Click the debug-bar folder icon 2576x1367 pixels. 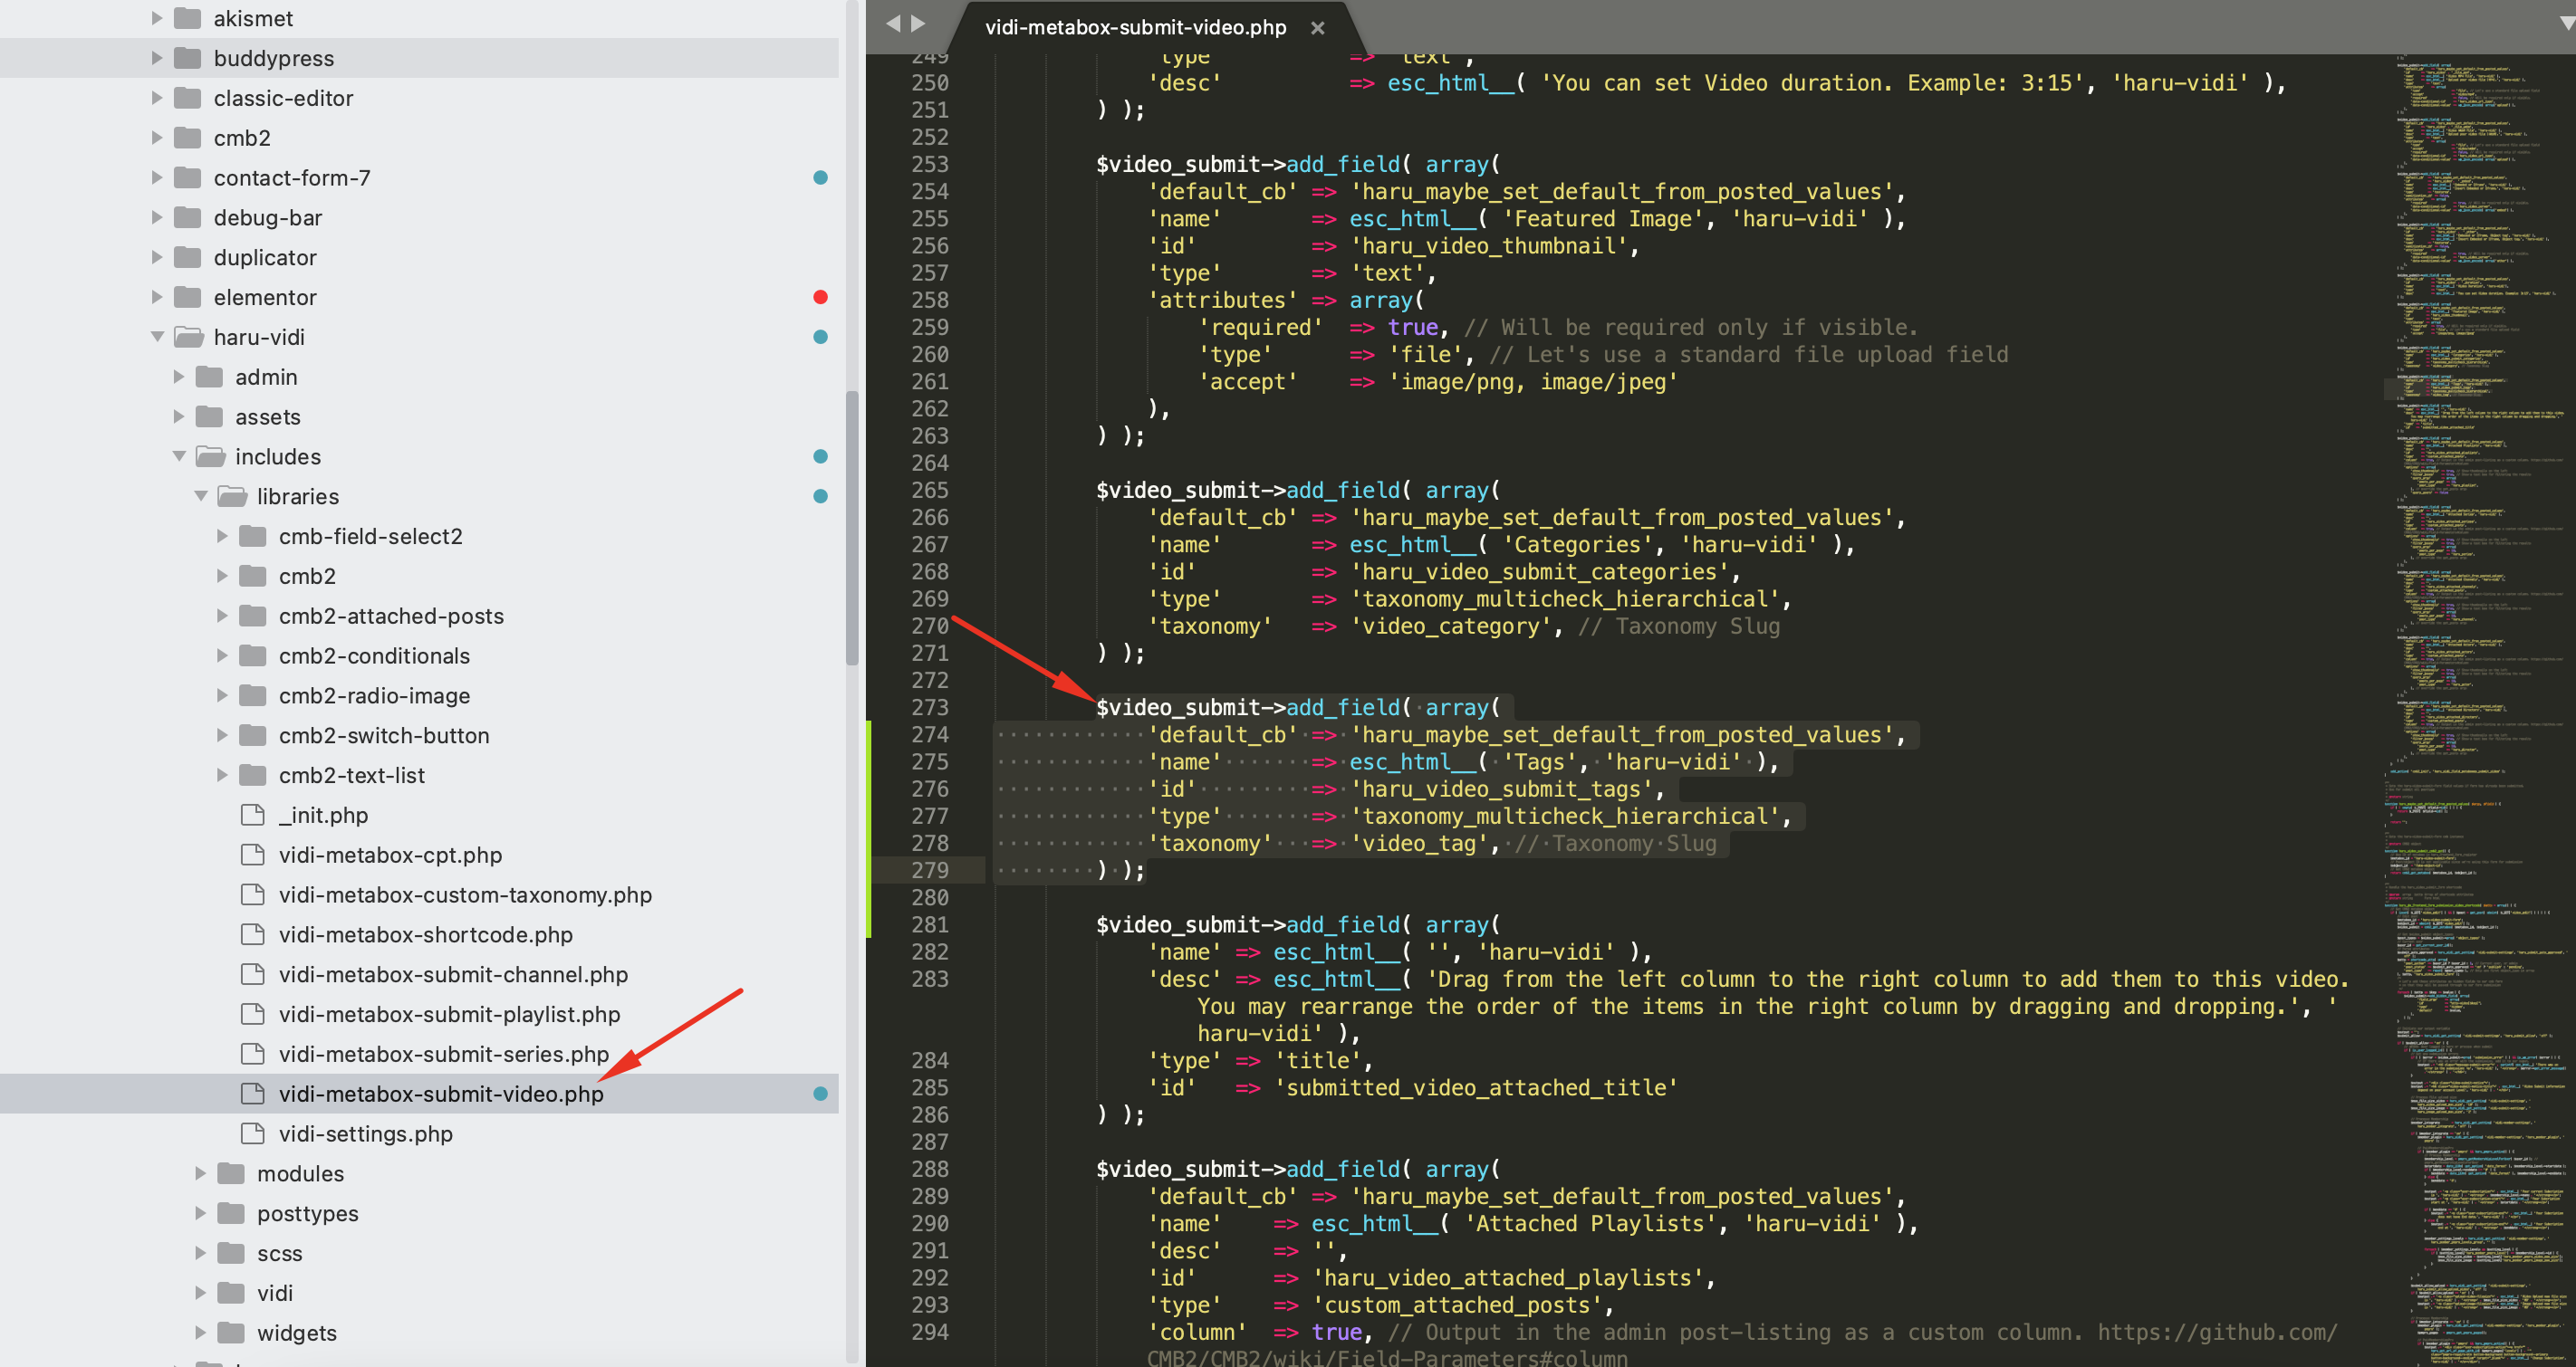click(x=187, y=218)
